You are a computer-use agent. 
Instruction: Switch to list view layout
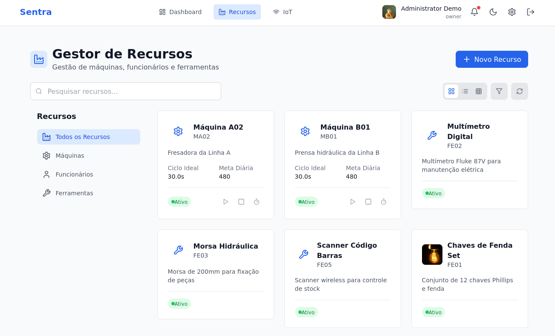[465, 91]
